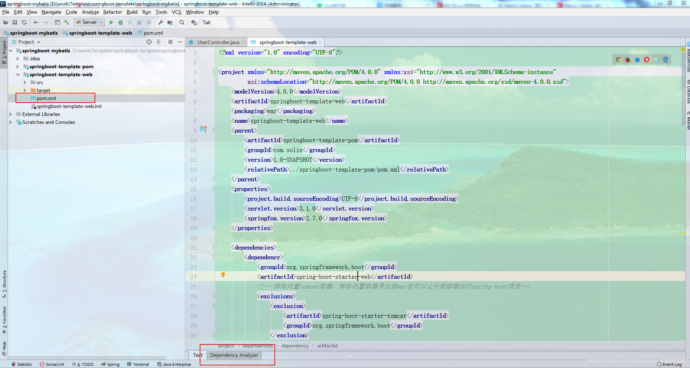Close the springboot-template-web editor tab
The height and width of the screenshot is (368, 690).
320,42
